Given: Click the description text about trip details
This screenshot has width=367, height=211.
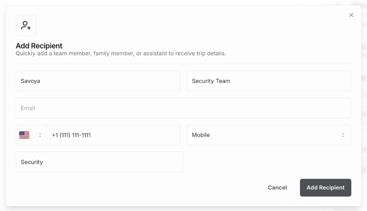Looking at the screenshot, I should 121,53.
